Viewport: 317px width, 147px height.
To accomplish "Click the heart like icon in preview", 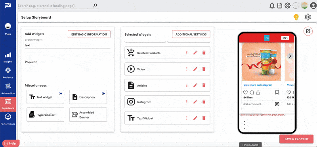I will tap(245, 92).
